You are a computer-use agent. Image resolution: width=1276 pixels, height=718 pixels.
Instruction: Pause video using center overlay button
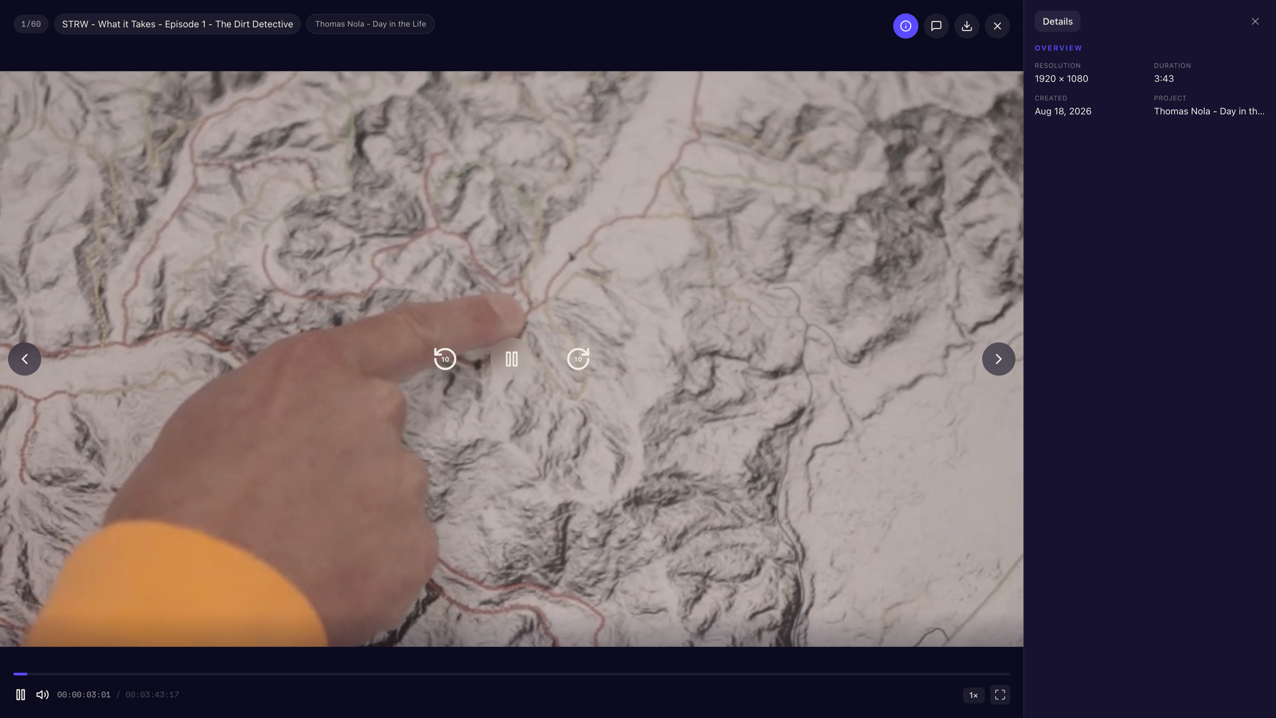click(x=511, y=359)
